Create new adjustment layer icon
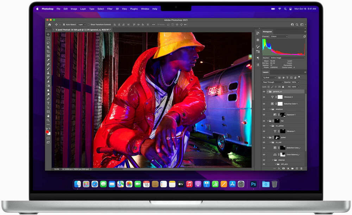 point(288,168)
